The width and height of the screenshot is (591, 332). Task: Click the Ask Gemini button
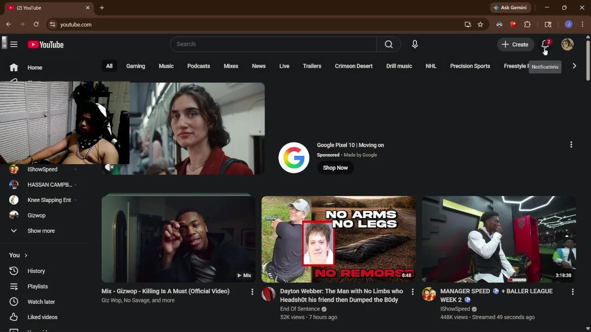click(x=510, y=8)
